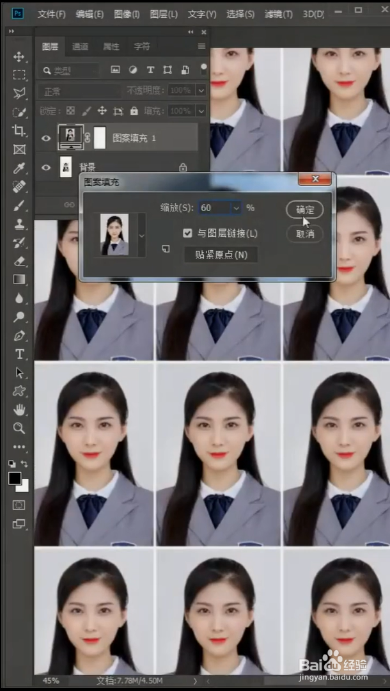The width and height of the screenshot is (390, 691).
Task: Select the Move tool
Action: coord(19,56)
